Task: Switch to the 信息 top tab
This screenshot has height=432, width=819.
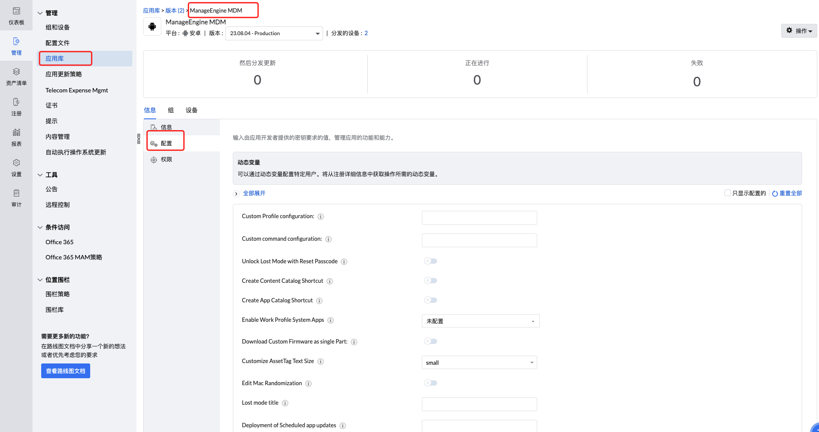Action: (x=150, y=110)
